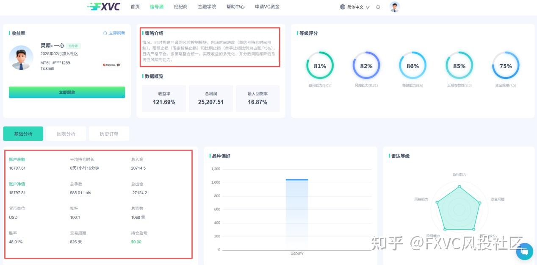Click 总笔数 value 1068 笔

pyautogui.click(x=138, y=218)
